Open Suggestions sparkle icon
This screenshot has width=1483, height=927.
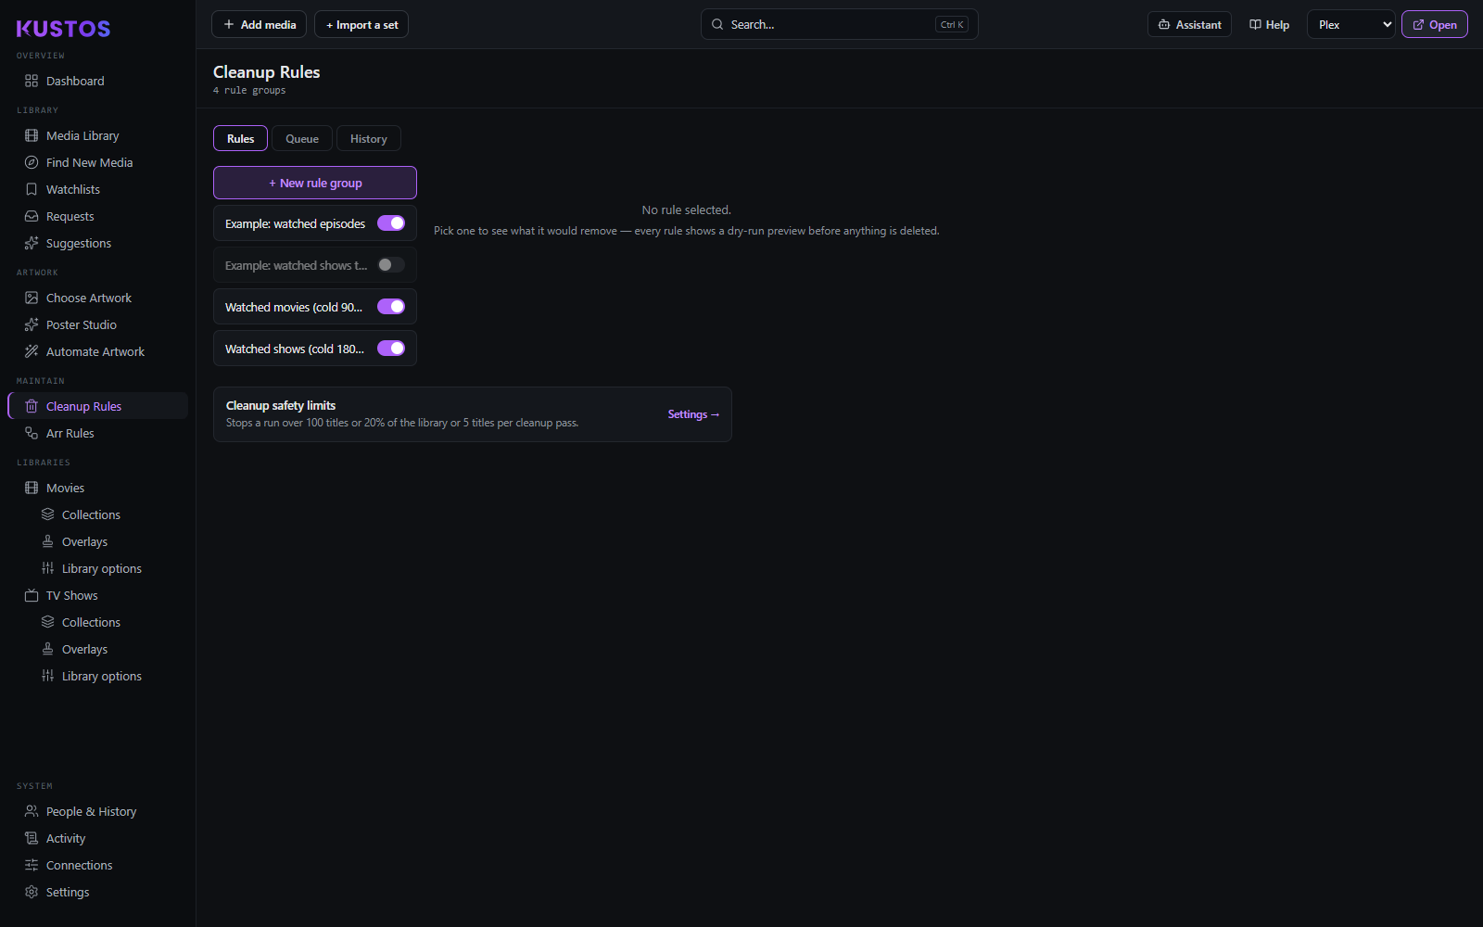coord(32,243)
